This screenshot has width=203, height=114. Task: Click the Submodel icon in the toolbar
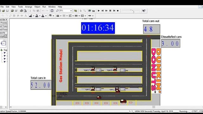pyautogui.click(x=85, y=11)
